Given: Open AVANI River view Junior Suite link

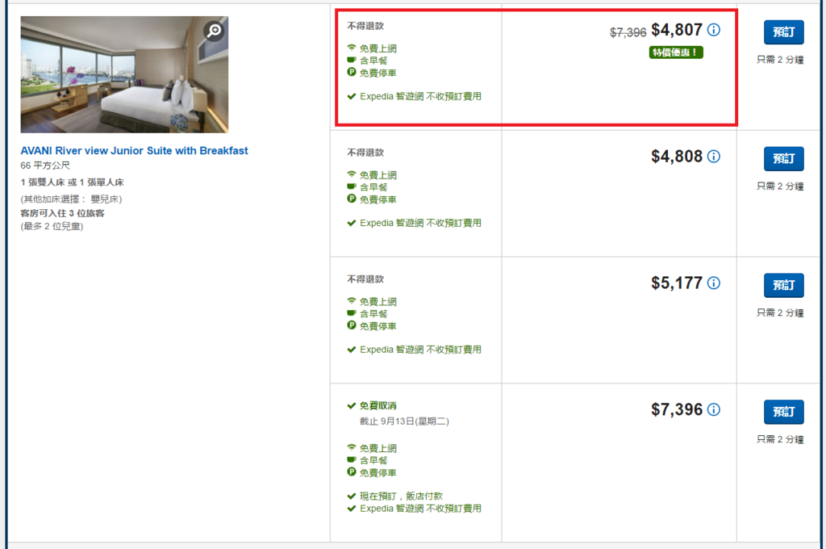Looking at the screenshot, I should coord(134,151).
